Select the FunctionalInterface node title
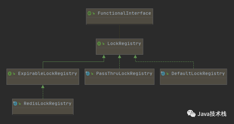 (124, 13)
